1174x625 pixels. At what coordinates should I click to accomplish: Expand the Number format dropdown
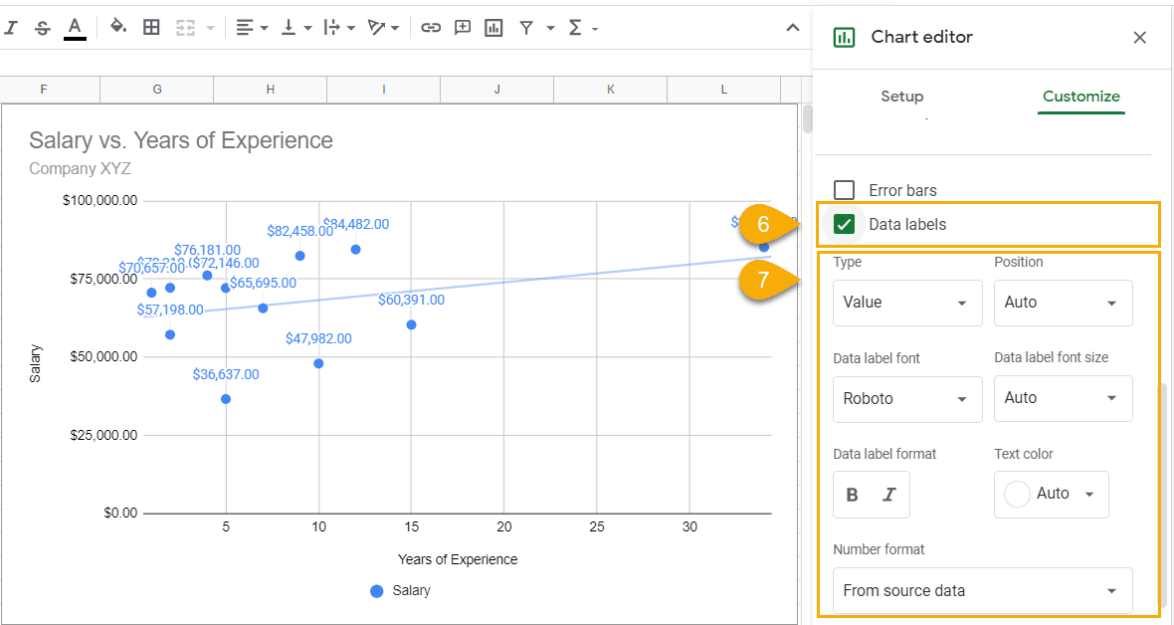pos(981,590)
